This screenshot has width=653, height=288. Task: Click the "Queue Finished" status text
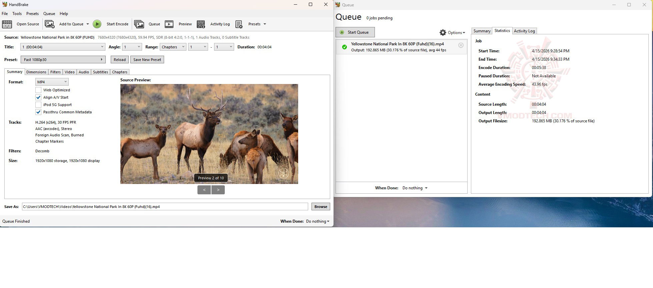click(x=16, y=221)
